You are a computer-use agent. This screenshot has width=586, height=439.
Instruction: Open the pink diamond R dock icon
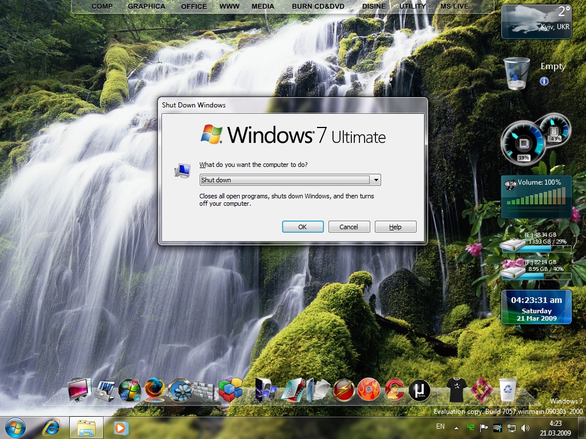click(482, 390)
